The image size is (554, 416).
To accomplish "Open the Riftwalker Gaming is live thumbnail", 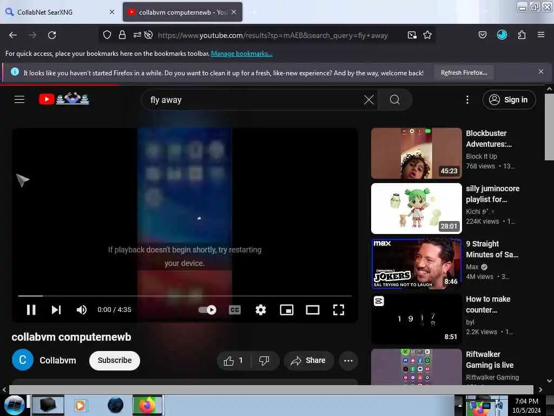I will pos(416,367).
